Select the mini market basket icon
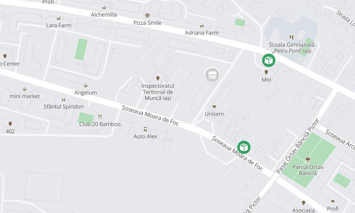 click(24, 89)
